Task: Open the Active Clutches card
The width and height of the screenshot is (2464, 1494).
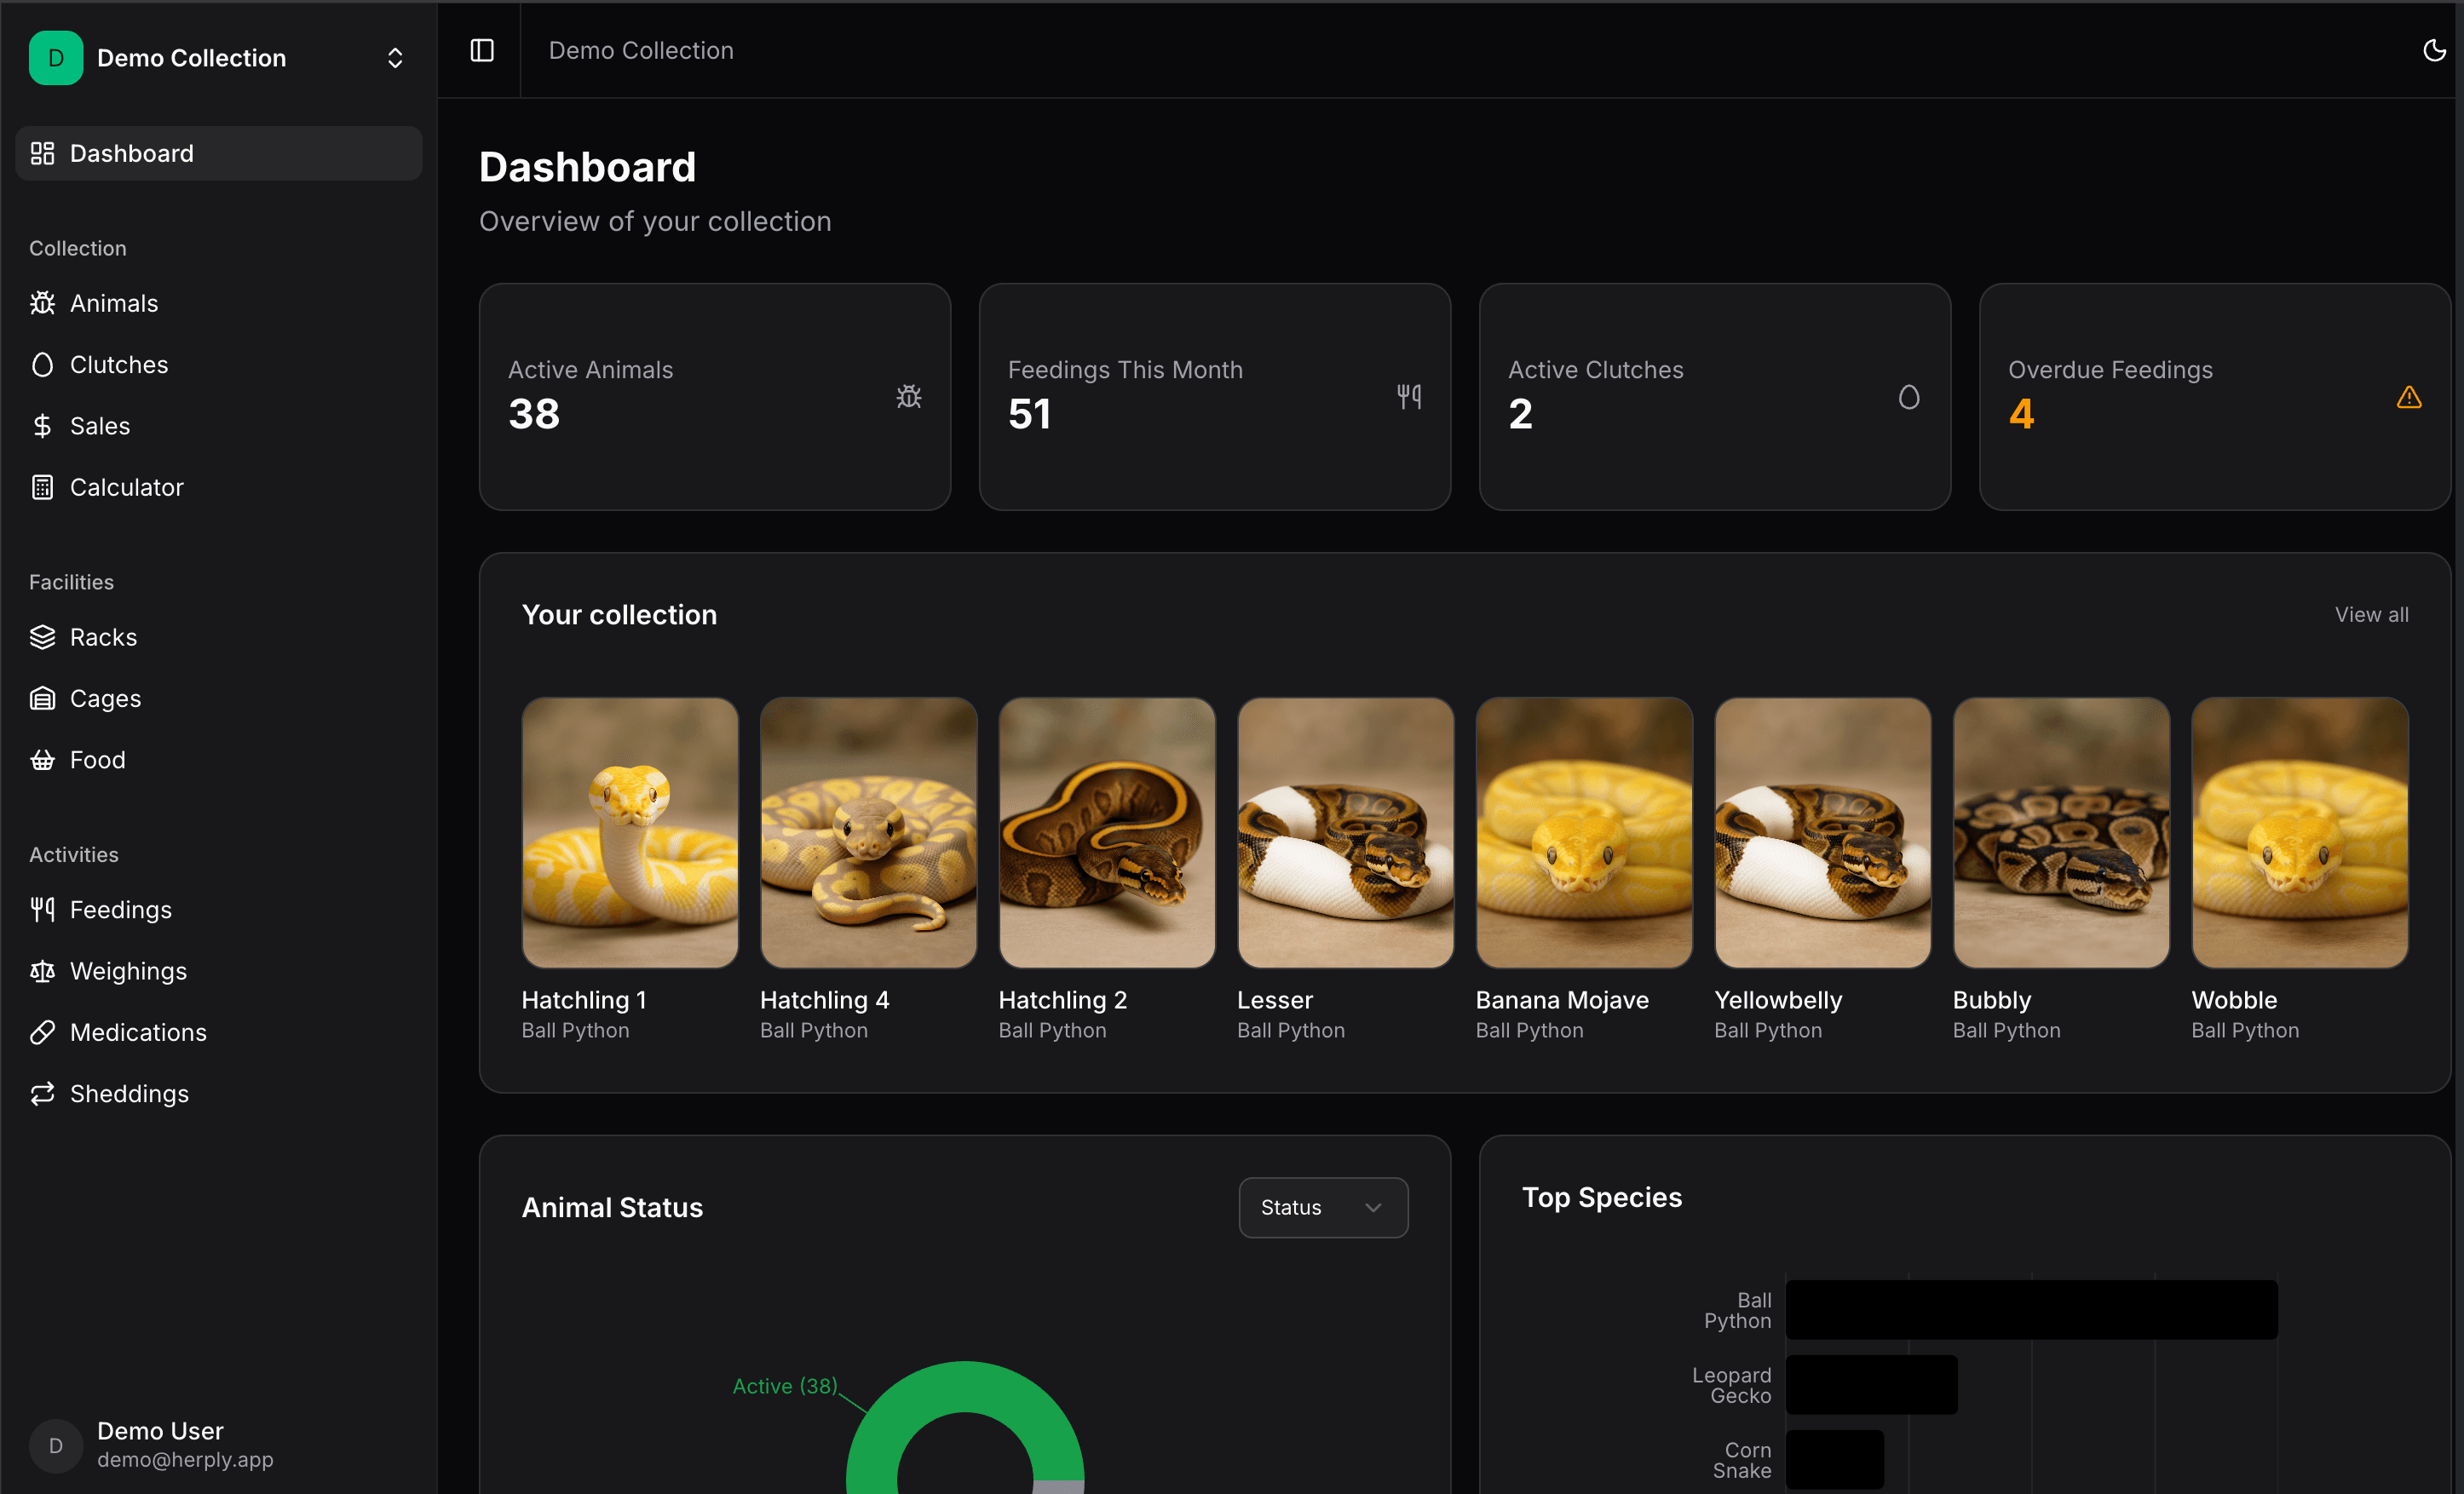Action: click(1715, 397)
